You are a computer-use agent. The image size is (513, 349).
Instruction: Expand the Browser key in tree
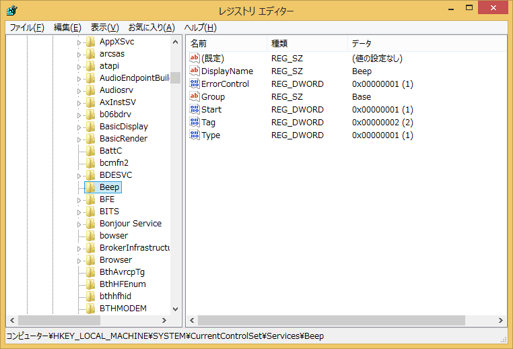79,260
